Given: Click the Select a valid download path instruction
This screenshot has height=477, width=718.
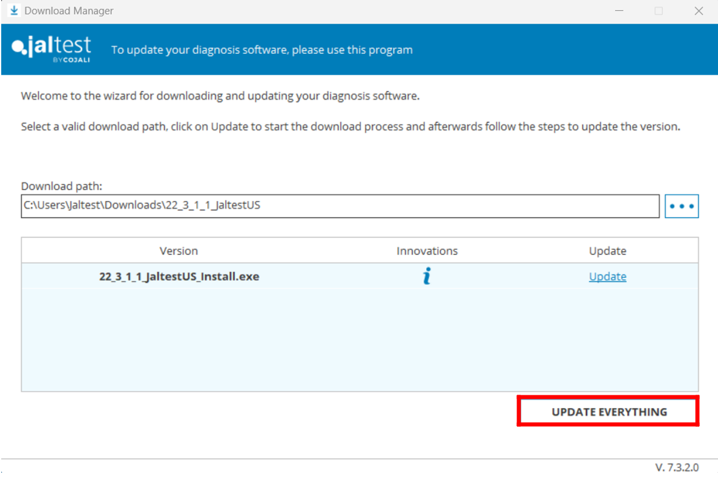Looking at the screenshot, I should pos(351,127).
